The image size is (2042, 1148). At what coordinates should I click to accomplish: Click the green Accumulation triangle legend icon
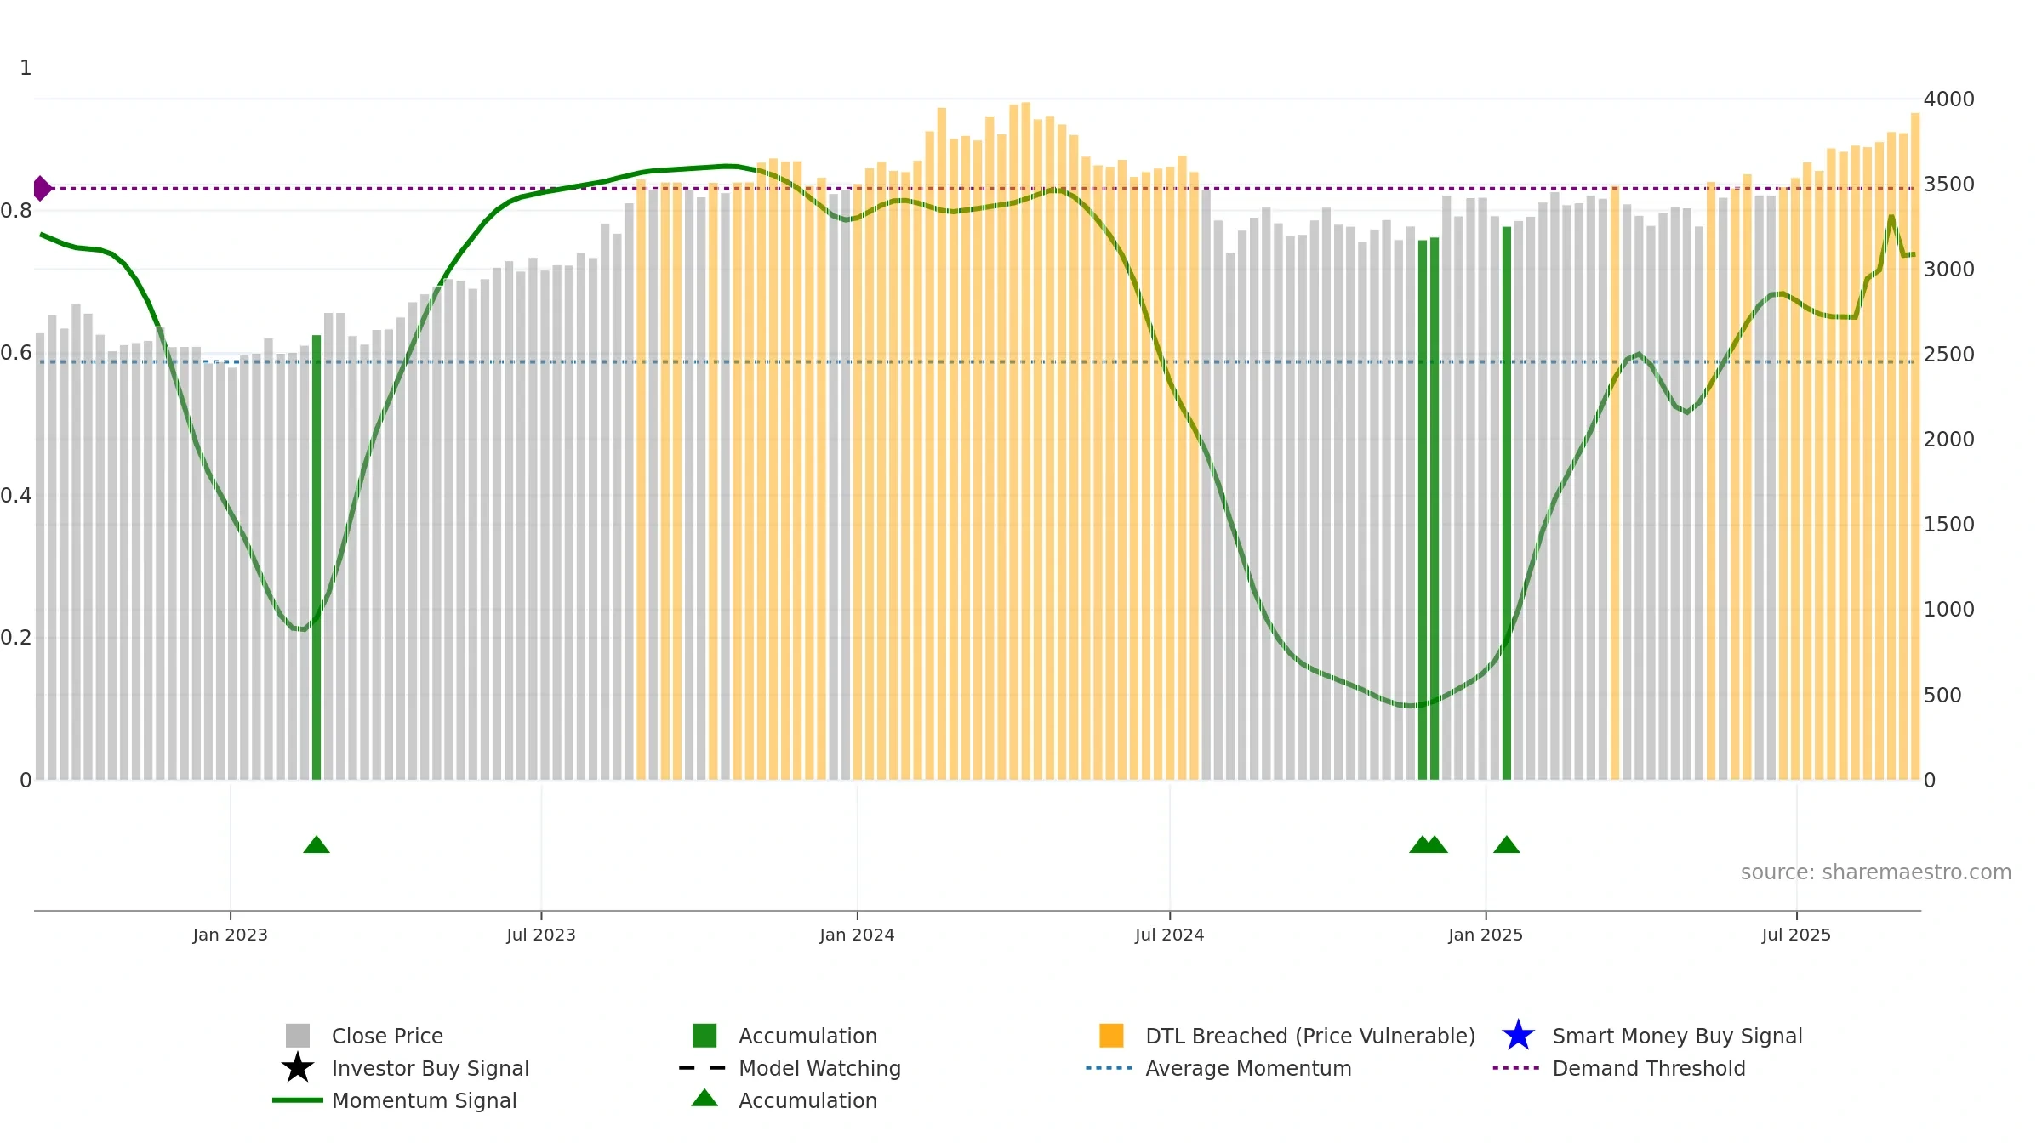click(704, 1098)
